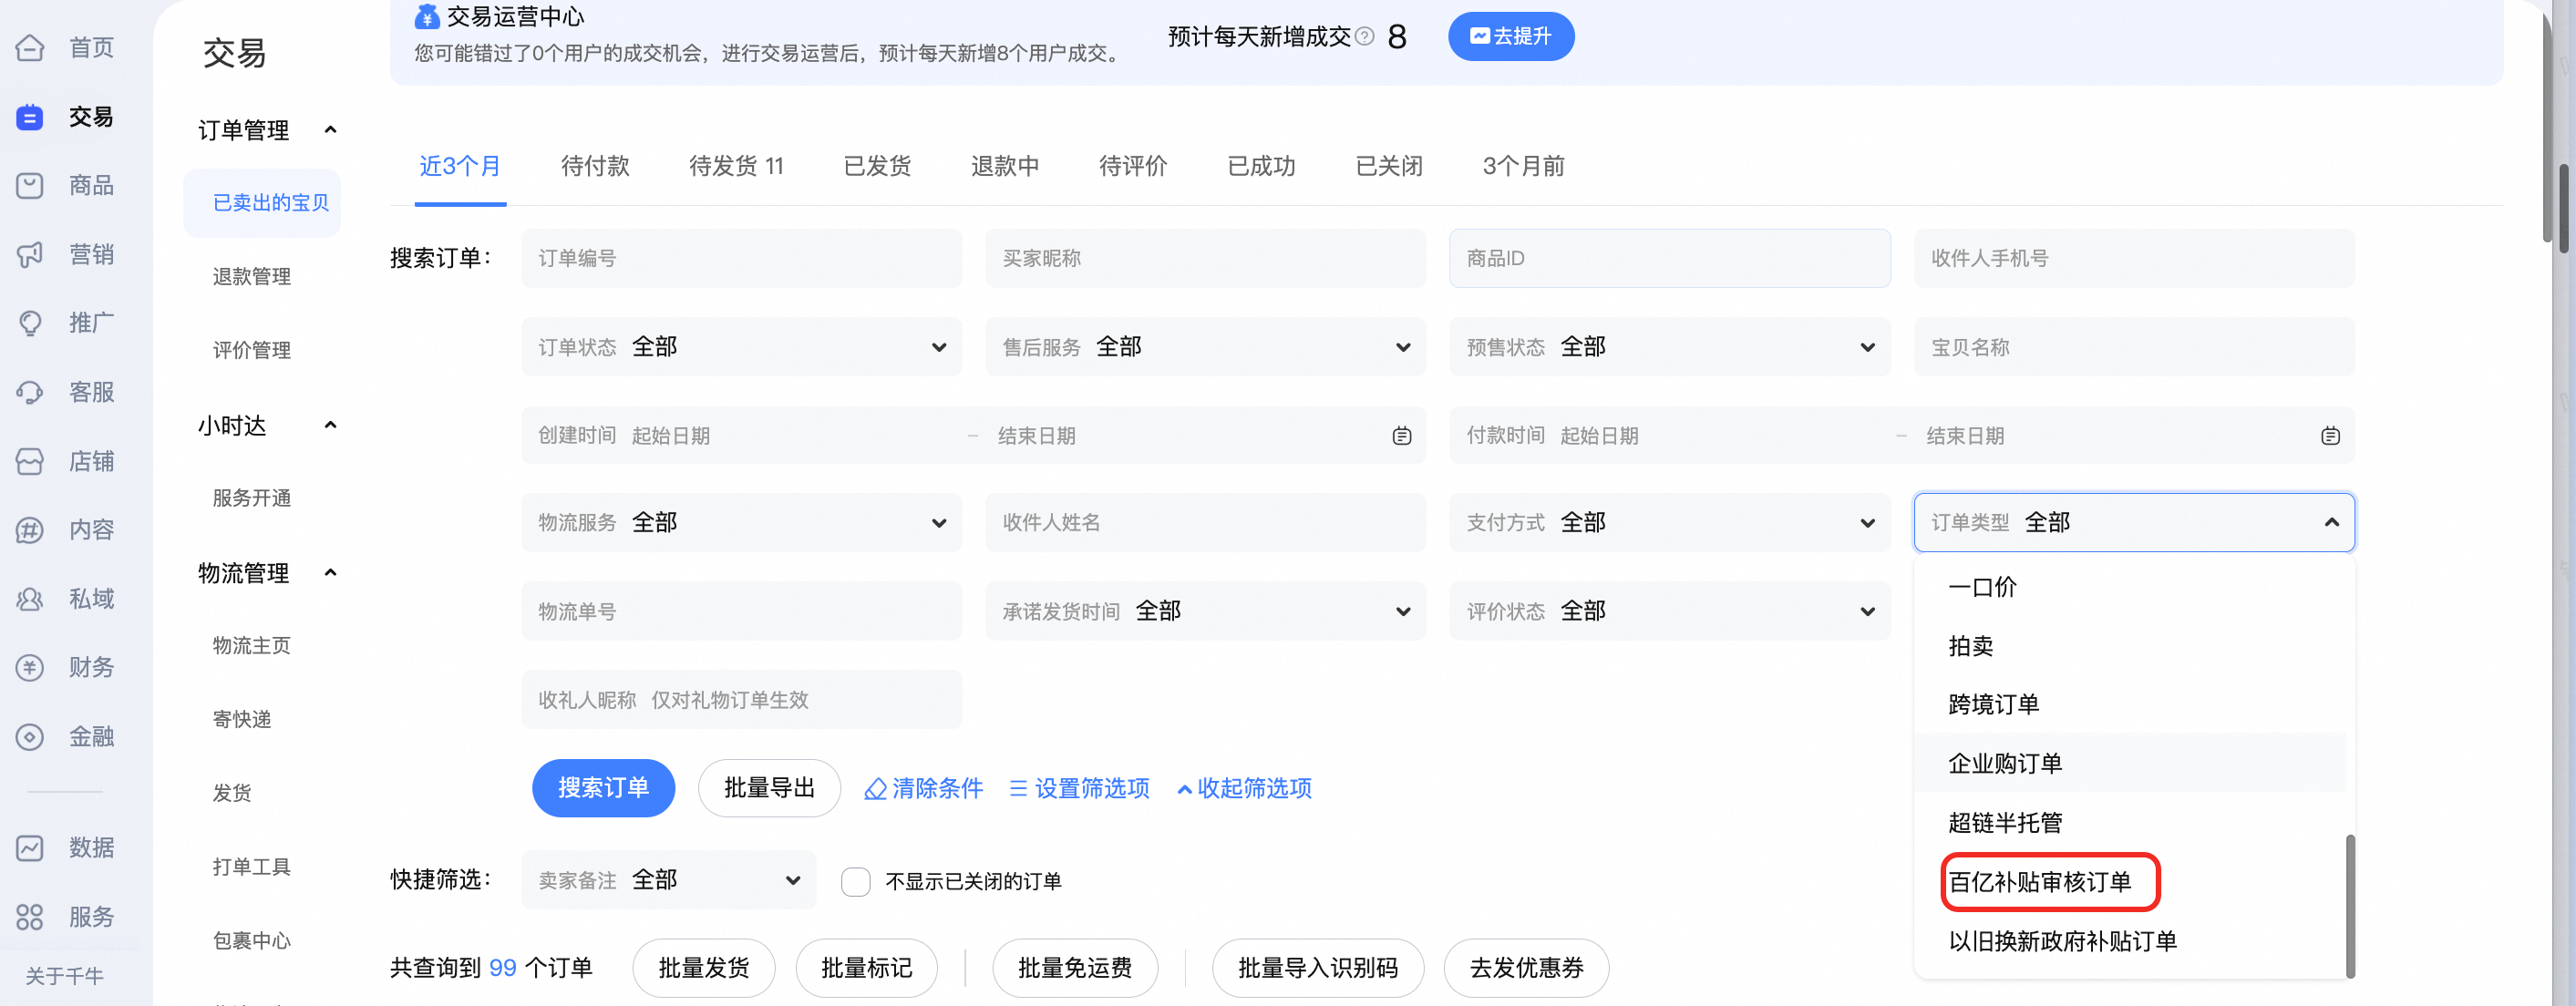Open calendar icon for 创建时间 range
Screen dimensions: 2576x1006
[x=1402, y=436]
